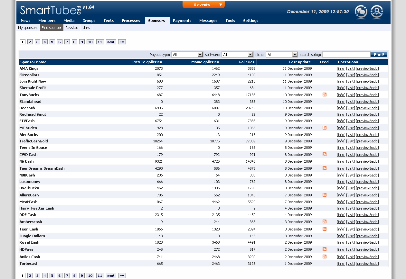Open info link for Torbecash
This screenshot has height=279, width=406.
click(341, 264)
